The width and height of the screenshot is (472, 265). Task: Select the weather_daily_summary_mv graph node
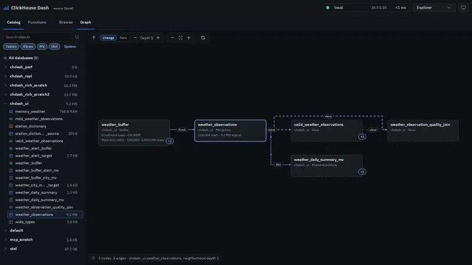pyautogui.click(x=327, y=166)
